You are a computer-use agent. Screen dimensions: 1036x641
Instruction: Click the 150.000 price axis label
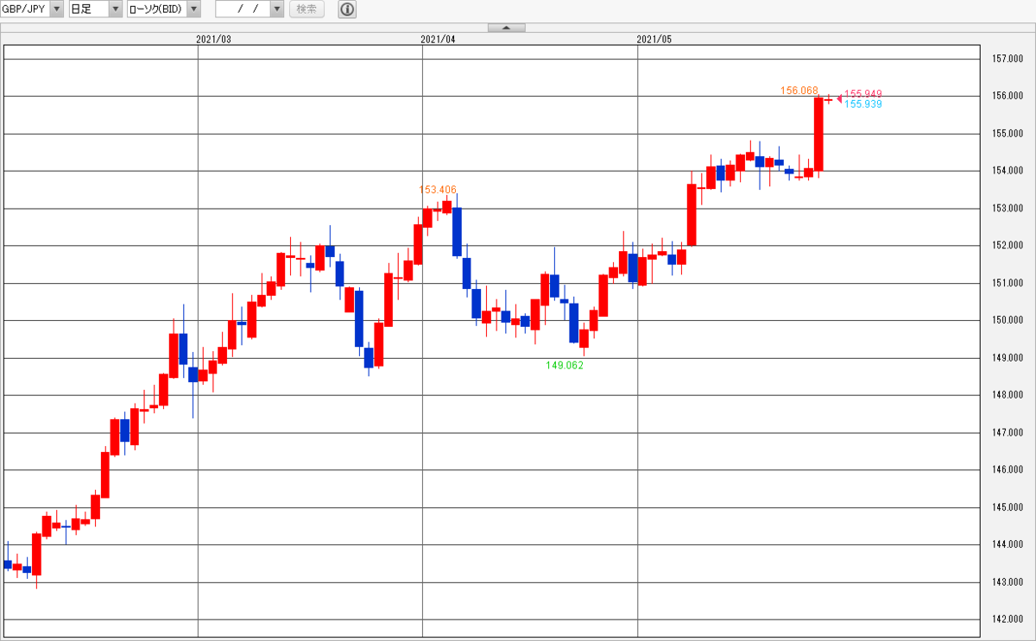[x=1007, y=320]
